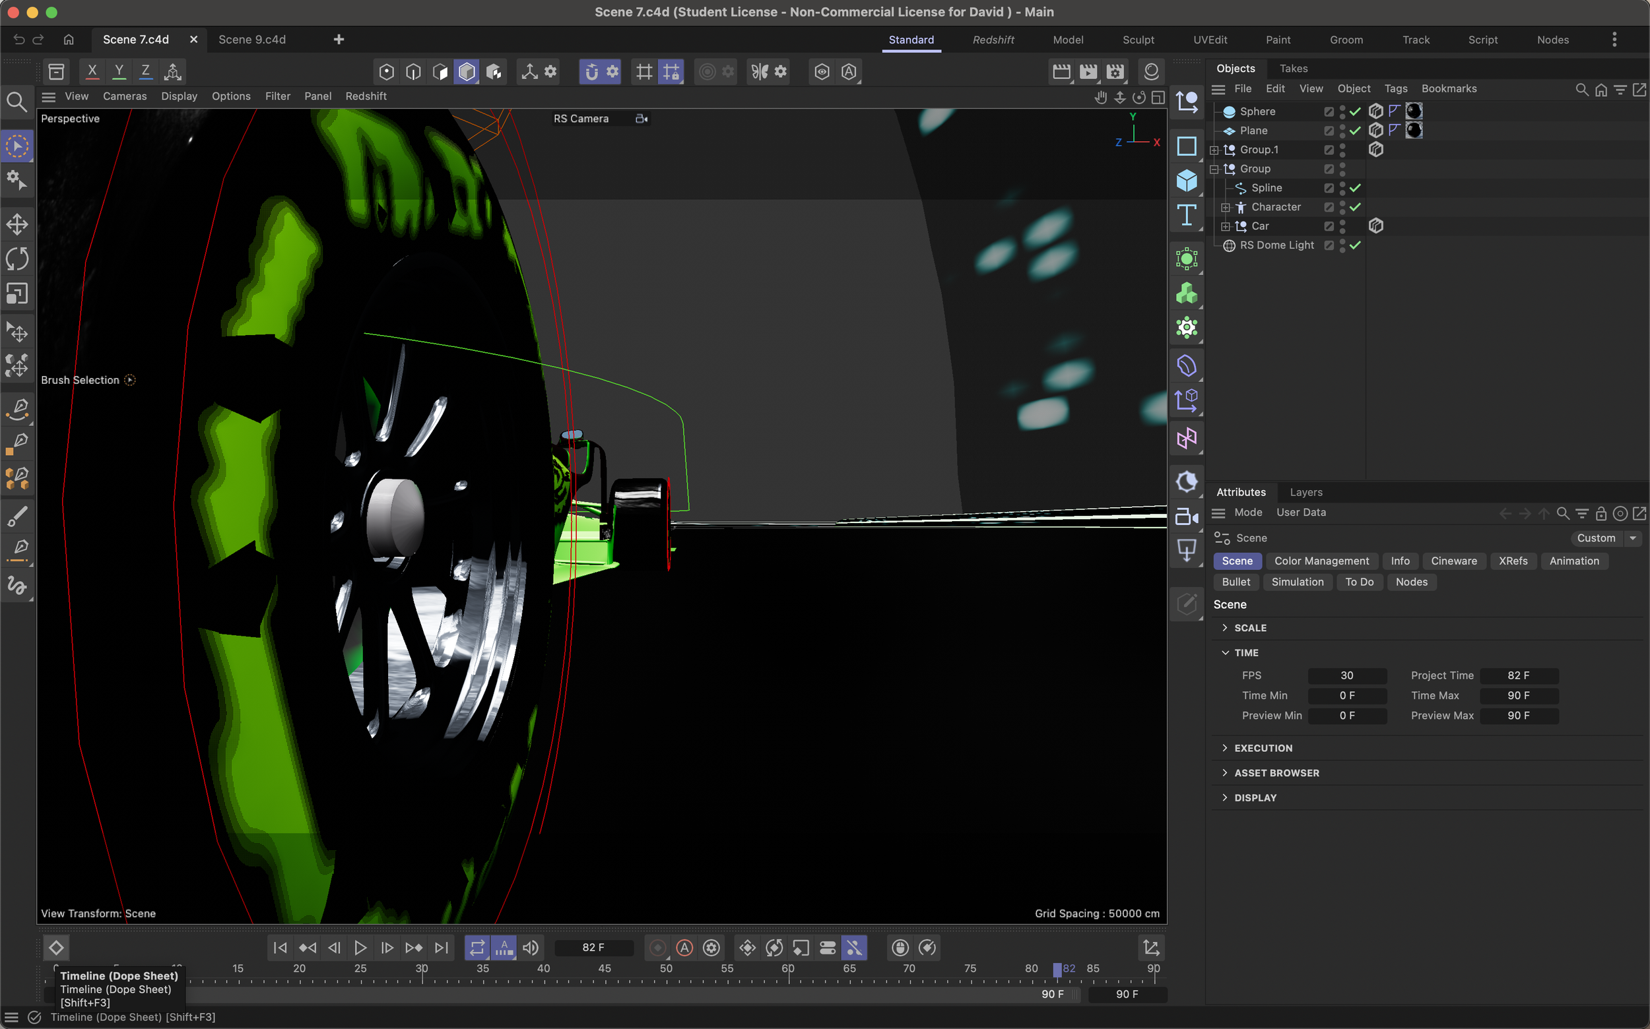Expand the Car hierarchy
This screenshot has width=1650, height=1029.
[1225, 226]
